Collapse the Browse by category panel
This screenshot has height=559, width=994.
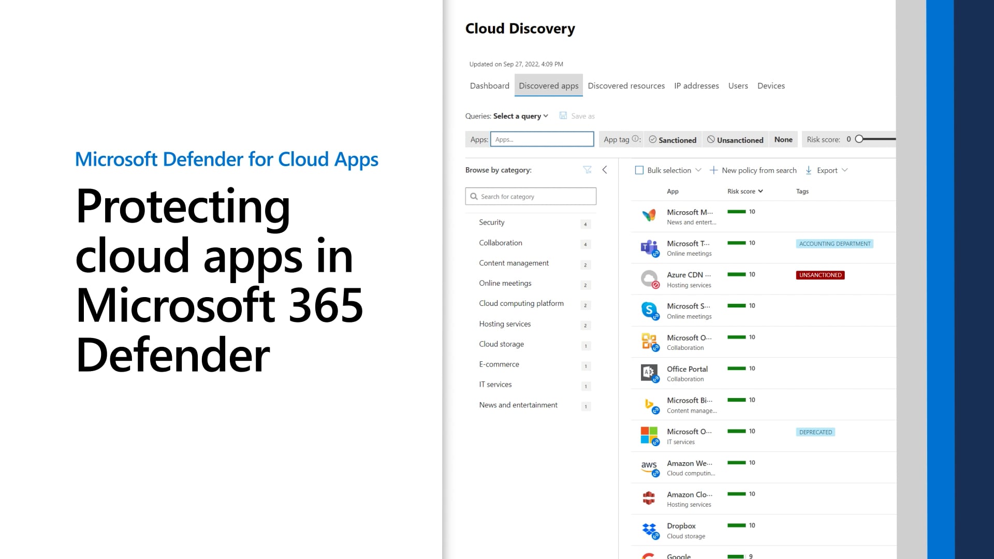(x=605, y=170)
